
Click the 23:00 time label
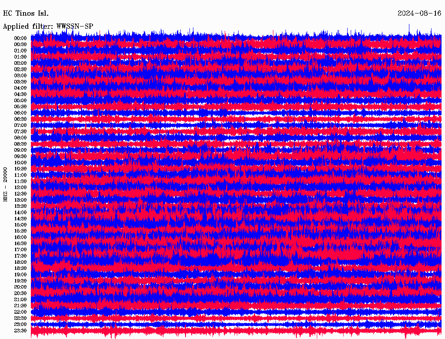(x=20, y=325)
